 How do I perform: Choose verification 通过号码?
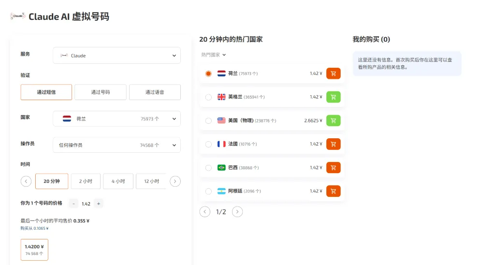tap(101, 92)
